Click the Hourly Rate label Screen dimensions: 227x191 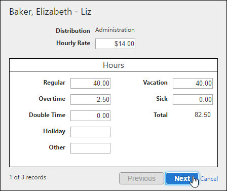[x=73, y=43]
